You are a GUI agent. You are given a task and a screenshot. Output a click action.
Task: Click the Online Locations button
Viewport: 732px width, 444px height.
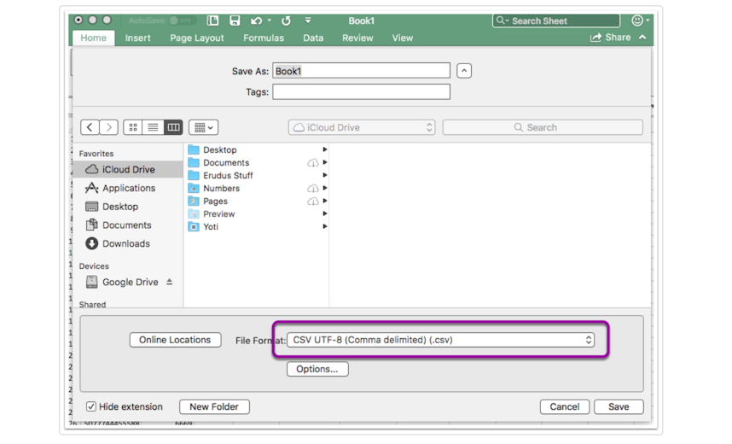pos(175,340)
